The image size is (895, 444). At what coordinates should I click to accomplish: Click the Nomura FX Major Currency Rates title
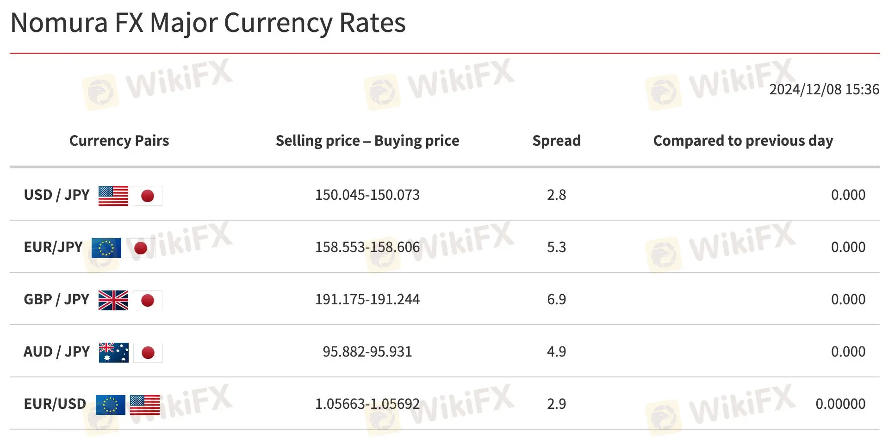coord(208,23)
